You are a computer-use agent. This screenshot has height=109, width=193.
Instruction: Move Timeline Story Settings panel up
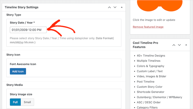pyautogui.click(x=109, y=7)
